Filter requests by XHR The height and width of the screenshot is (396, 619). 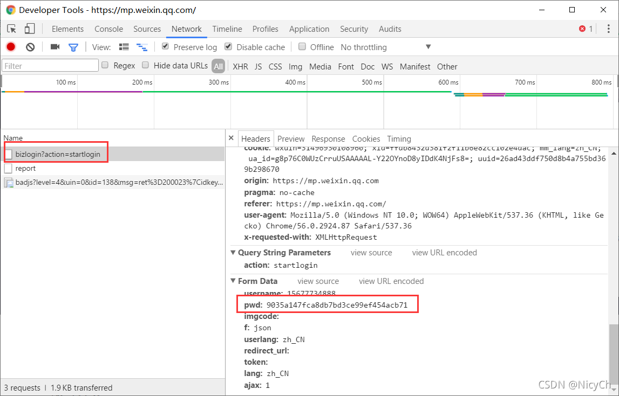[240, 67]
